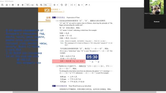Click the Print icon
Viewport: 166px width, 93px height.
pyautogui.click(x=7, y=5)
